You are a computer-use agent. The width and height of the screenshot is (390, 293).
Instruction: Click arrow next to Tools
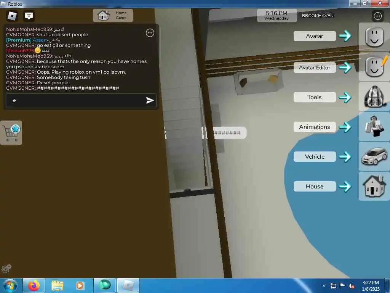tap(345, 97)
